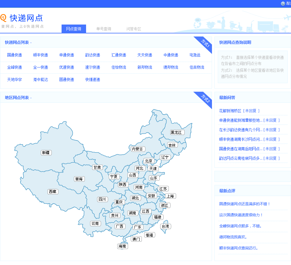
Task: Open the 全峰快递 link
Action: coord(14,67)
